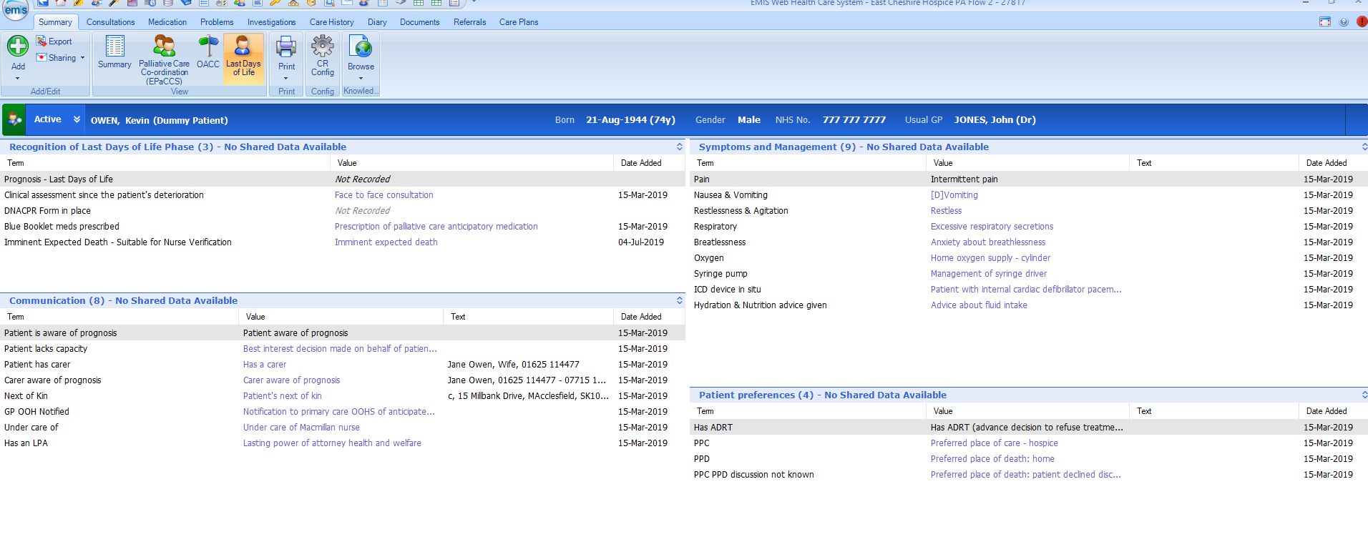Screen dimensions: 1368x552
Task: Click Lasting power of attorney health link
Action: (x=332, y=443)
